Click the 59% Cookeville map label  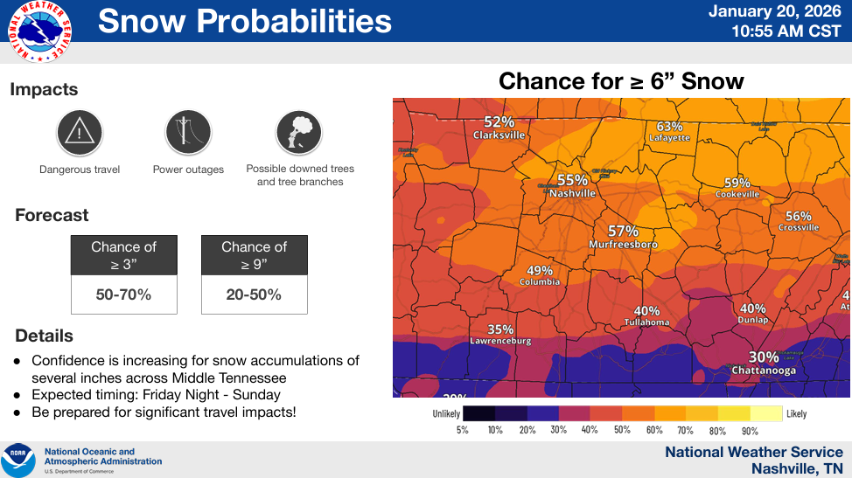pyautogui.click(x=737, y=188)
